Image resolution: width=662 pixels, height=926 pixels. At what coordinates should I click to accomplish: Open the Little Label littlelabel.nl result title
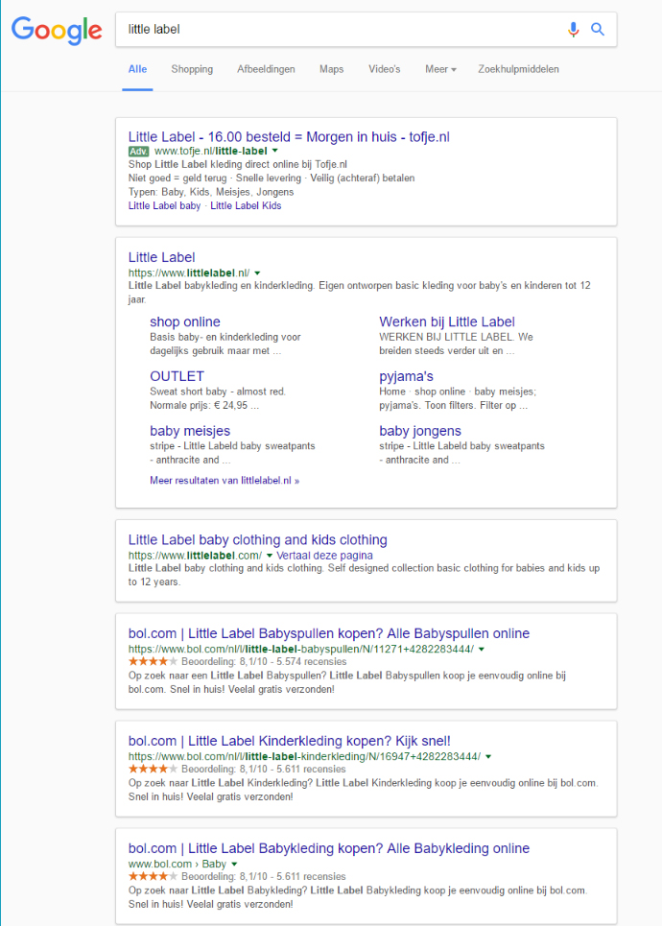point(162,257)
